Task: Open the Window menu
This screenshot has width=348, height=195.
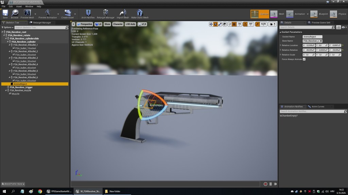Action: (x=29, y=6)
